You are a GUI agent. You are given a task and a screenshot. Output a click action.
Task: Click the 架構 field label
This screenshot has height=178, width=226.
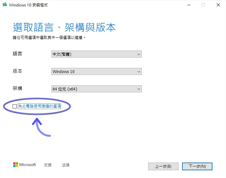pos(17,88)
